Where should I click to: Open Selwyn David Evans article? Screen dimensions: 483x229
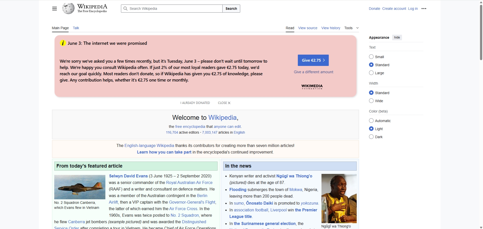pos(128,176)
